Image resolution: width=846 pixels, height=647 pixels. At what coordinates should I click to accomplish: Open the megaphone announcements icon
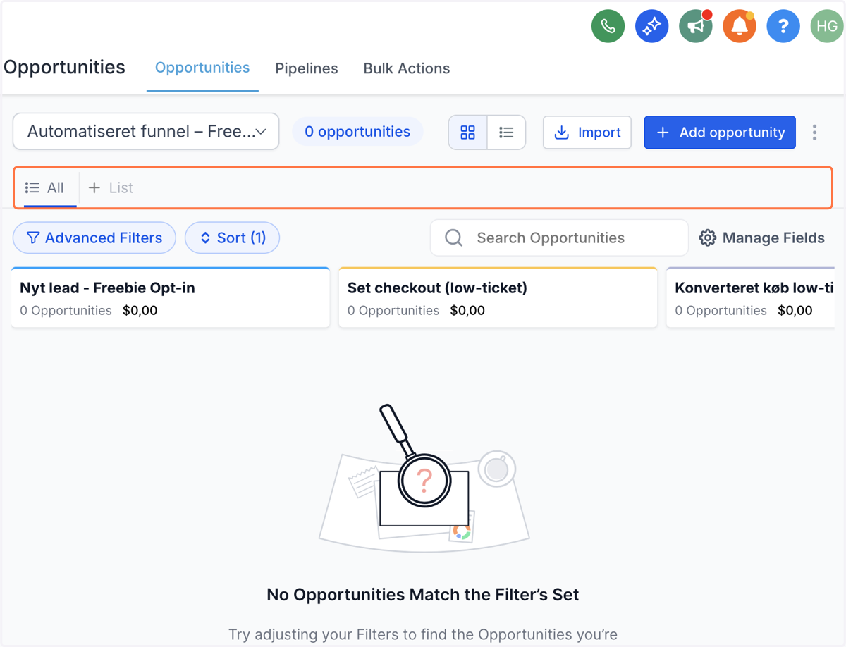[x=696, y=26]
